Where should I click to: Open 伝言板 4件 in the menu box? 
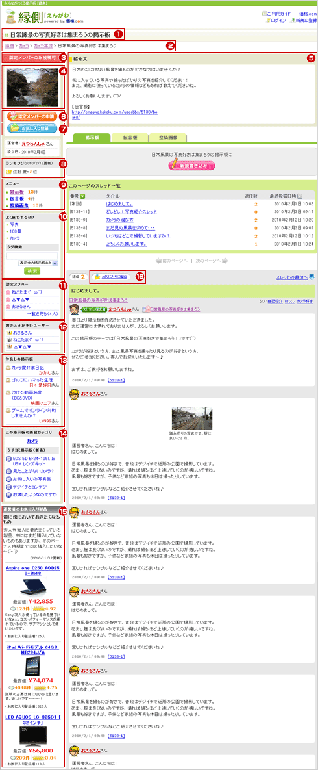pyautogui.click(x=17, y=199)
